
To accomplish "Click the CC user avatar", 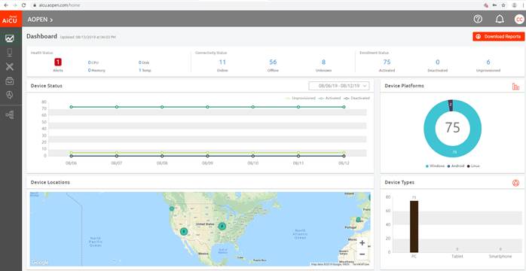I will pos(519,19).
